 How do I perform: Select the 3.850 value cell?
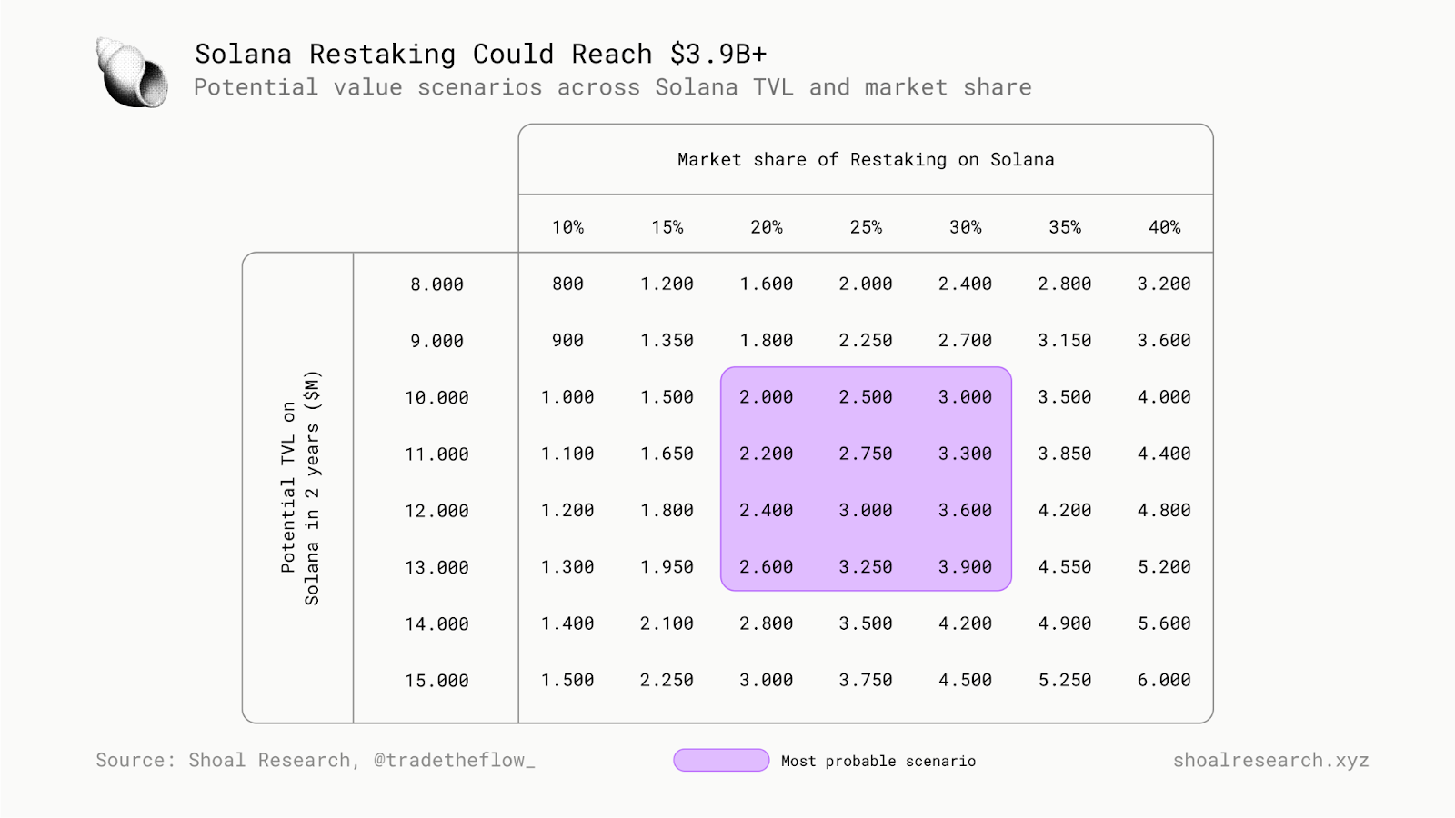(1065, 454)
